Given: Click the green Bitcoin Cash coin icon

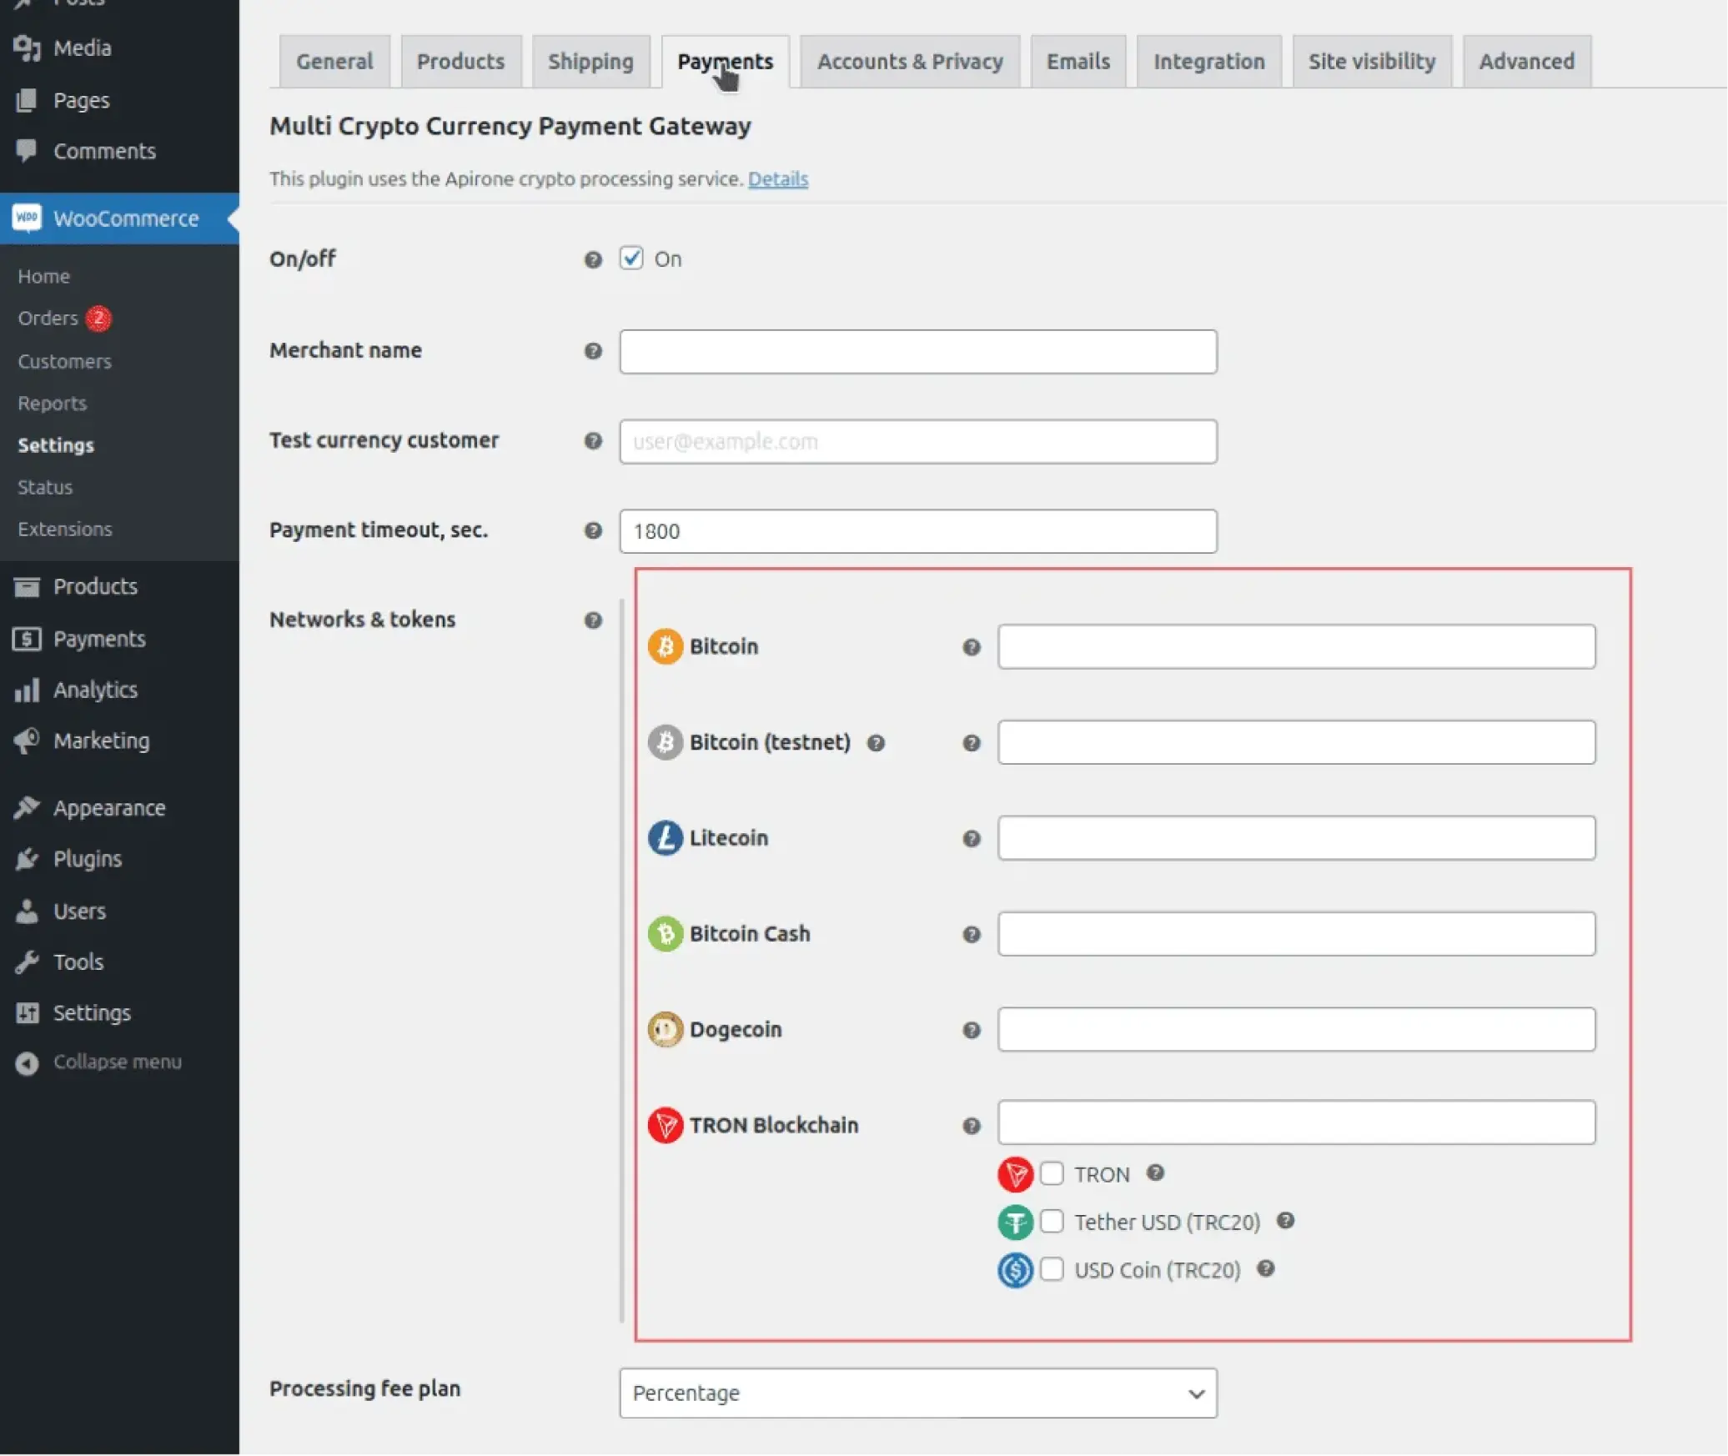Looking at the screenshot, I should coord(666,935).
